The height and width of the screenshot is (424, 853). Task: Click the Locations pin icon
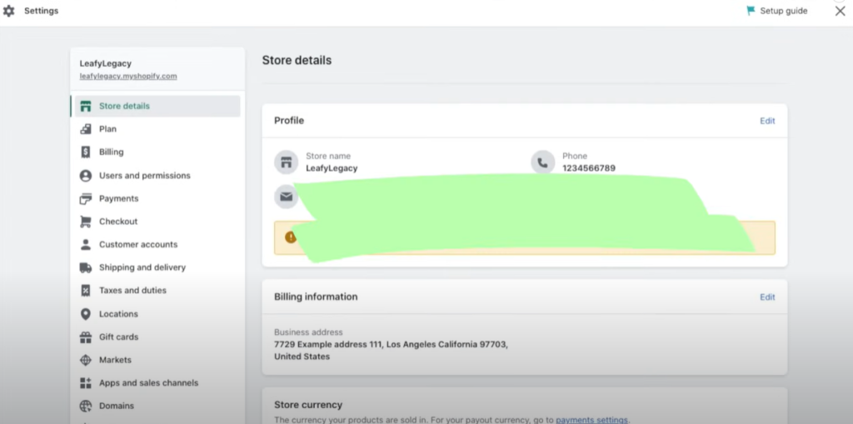click(x=86, y=314)
